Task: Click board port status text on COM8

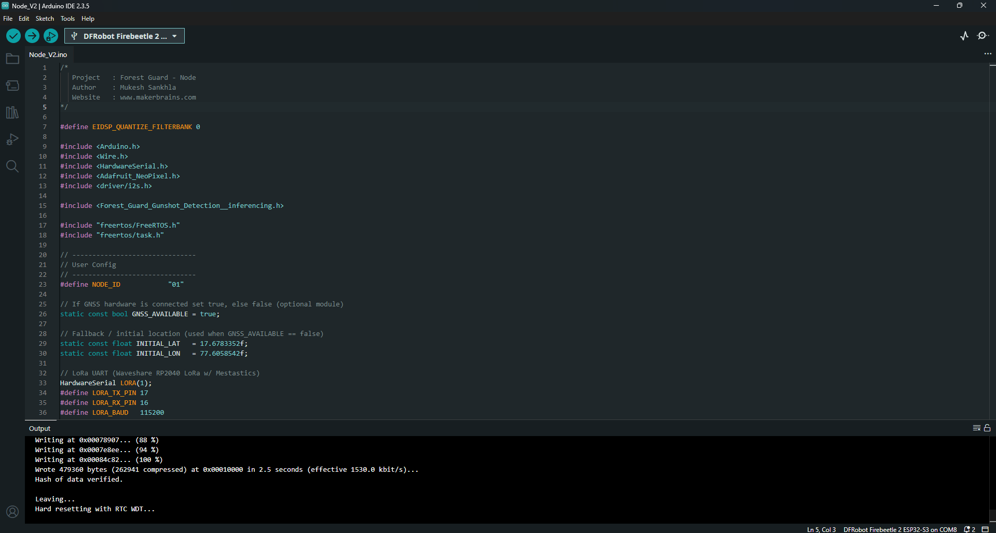Action: [900, 529]
